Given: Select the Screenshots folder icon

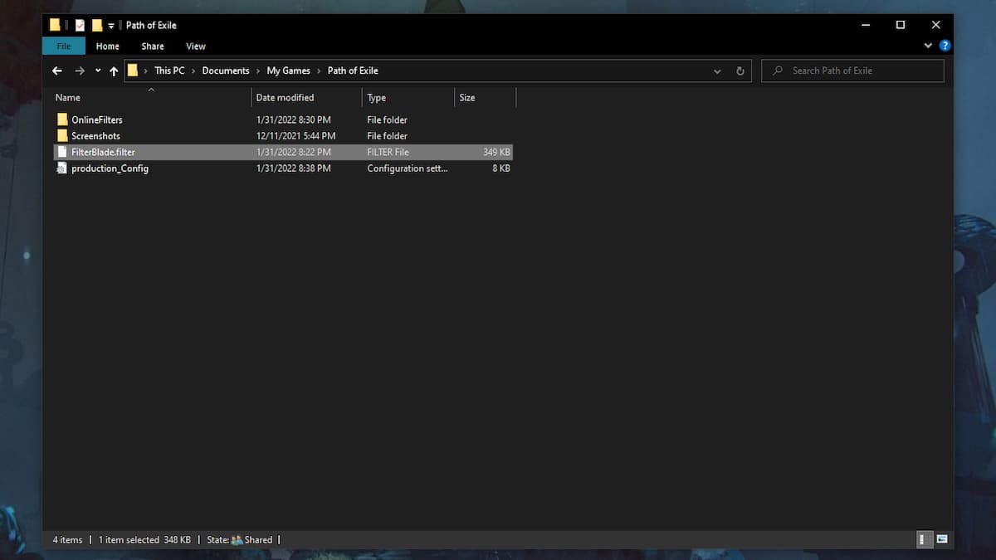Looking at the screenshot, I should [x=62, y=136].
